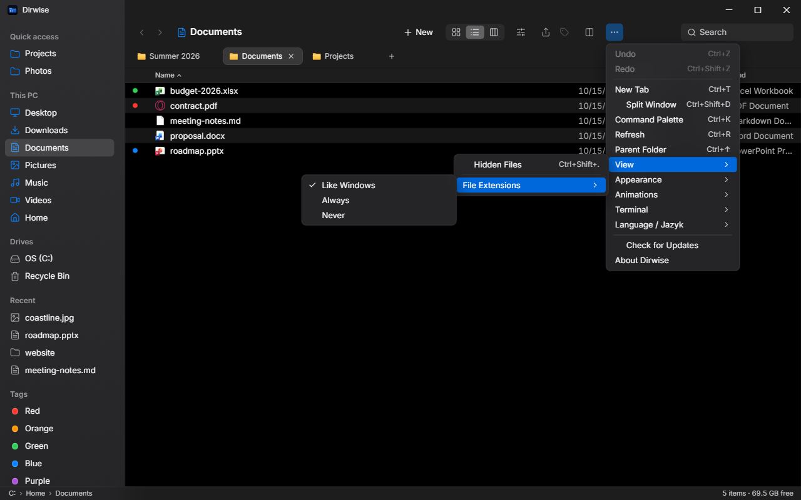This screenshot has width=801, height=500.
Task: Select the Green tag swatch
Action: pos(15,446)
